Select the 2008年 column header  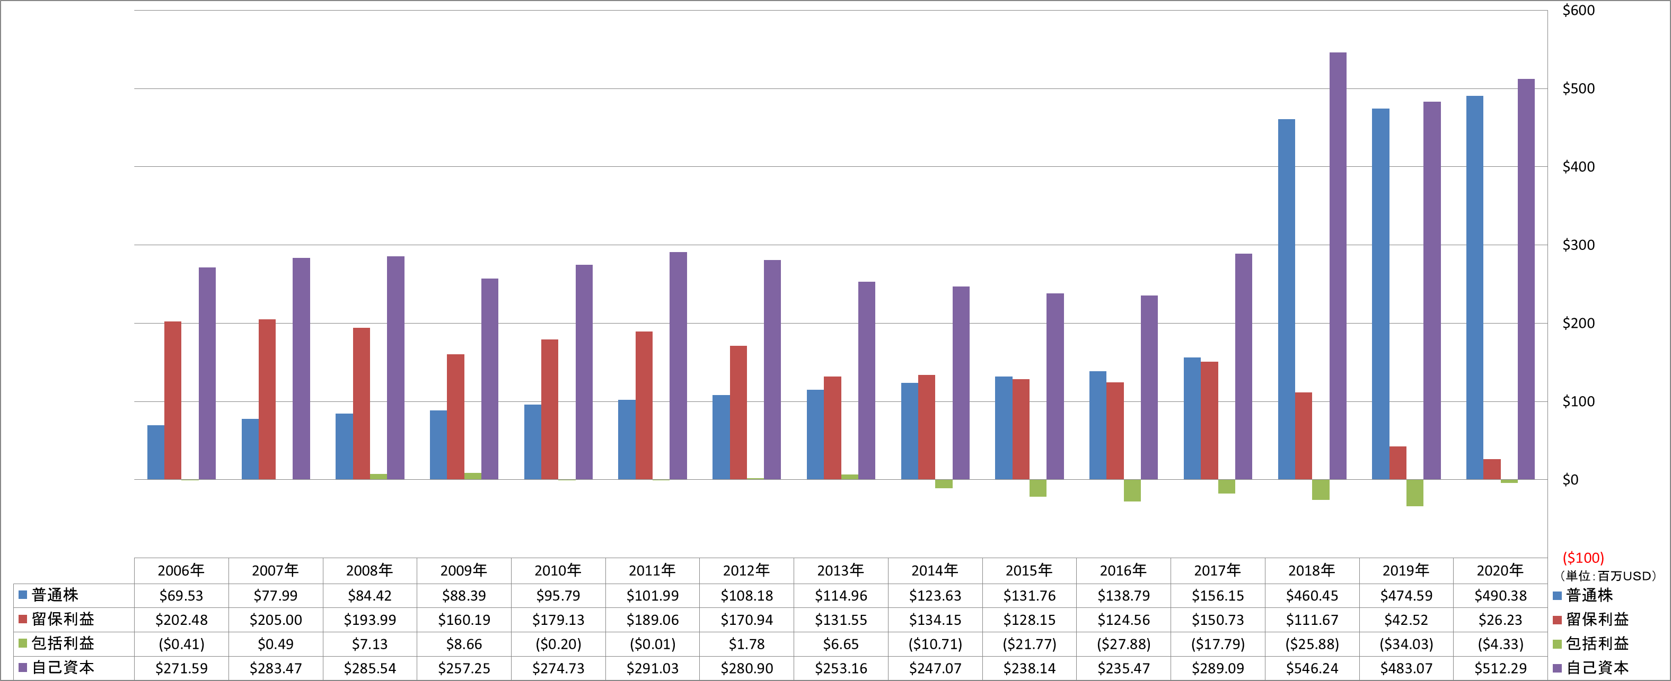click(x=370, y=571)
